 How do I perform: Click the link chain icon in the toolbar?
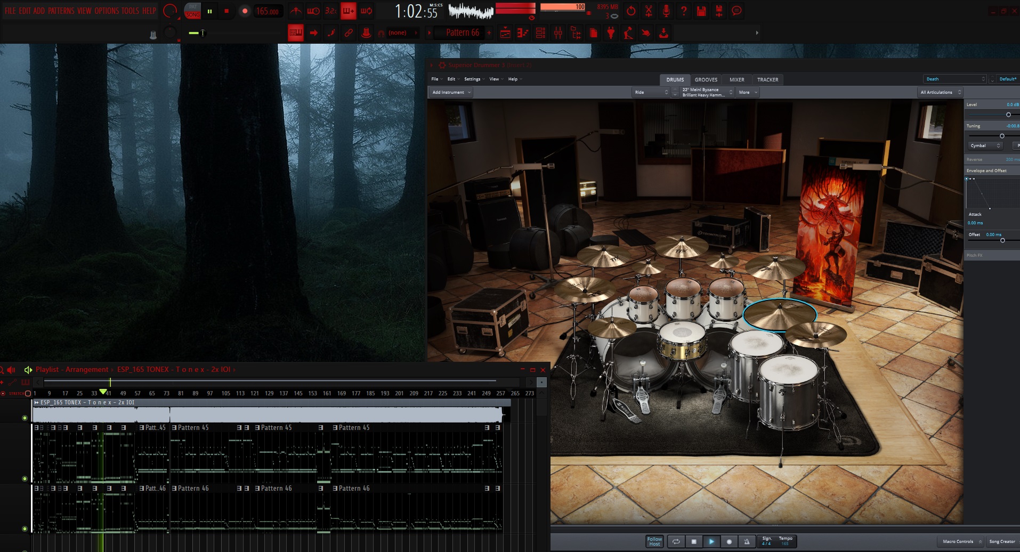click(349, 33)
